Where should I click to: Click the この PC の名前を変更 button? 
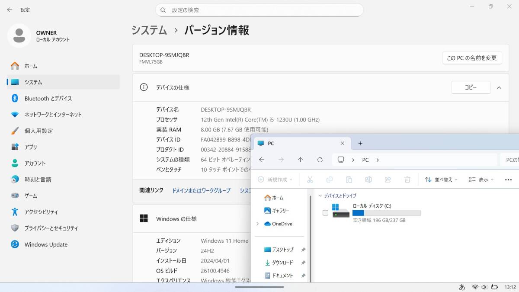click(x=472, y=58)
